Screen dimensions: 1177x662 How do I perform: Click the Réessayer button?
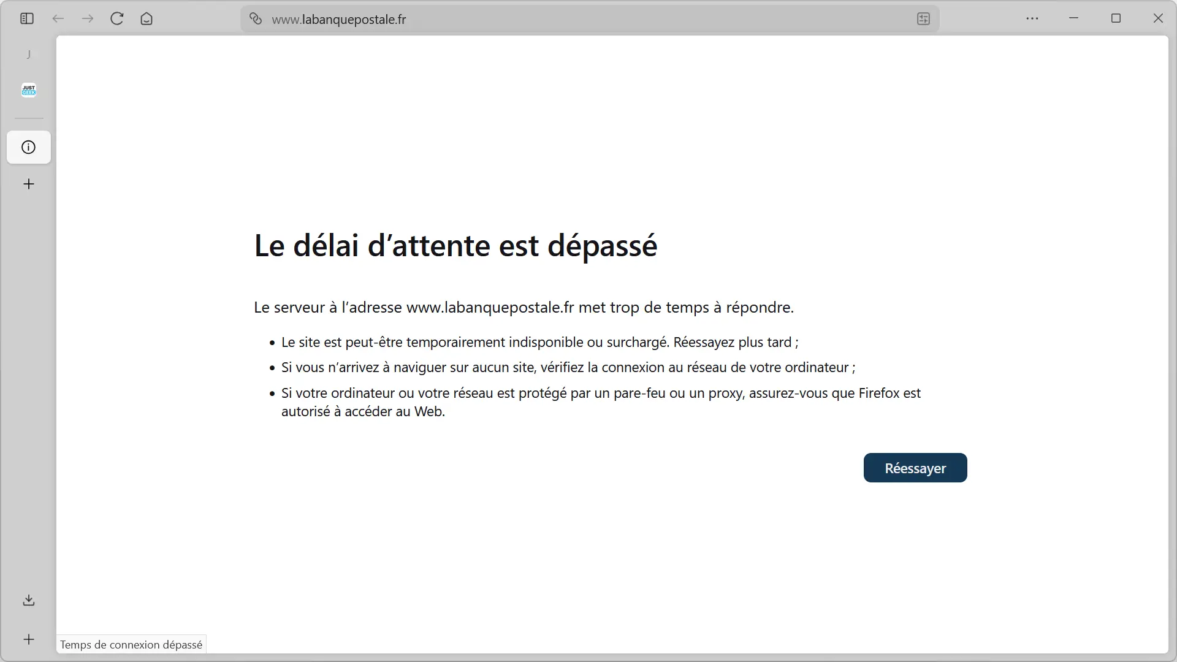[x=915, y=468]
